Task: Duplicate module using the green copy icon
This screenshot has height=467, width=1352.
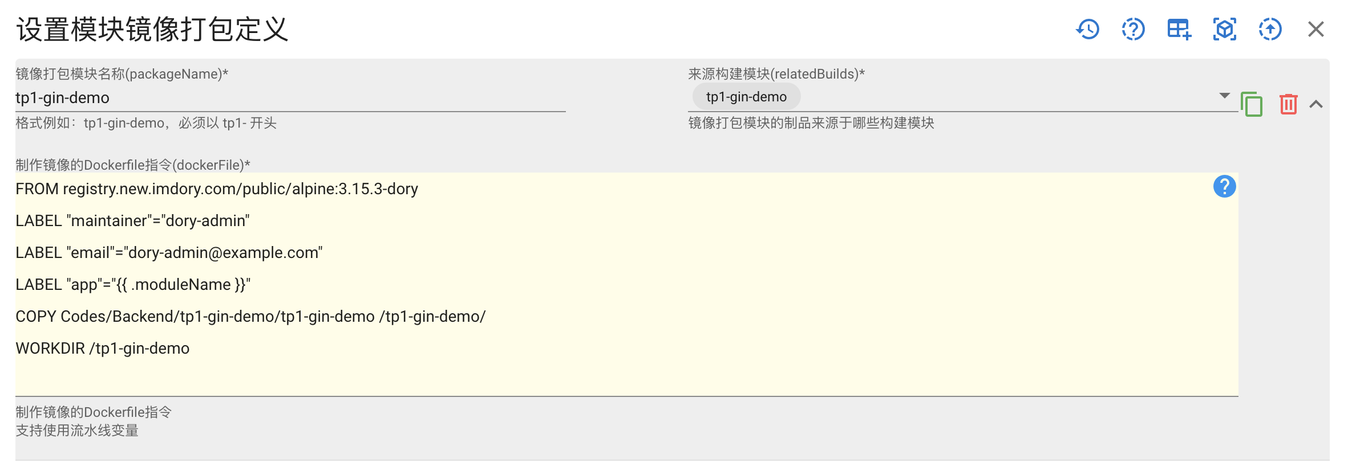Action: coord(1253,105)
